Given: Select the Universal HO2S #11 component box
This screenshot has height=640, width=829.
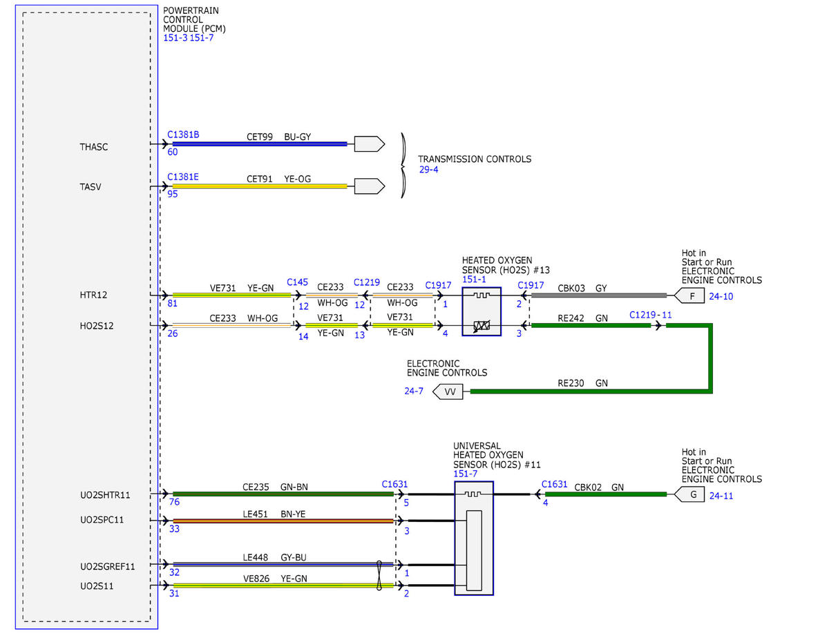Looking at the screenshot, I should [474, 539].
